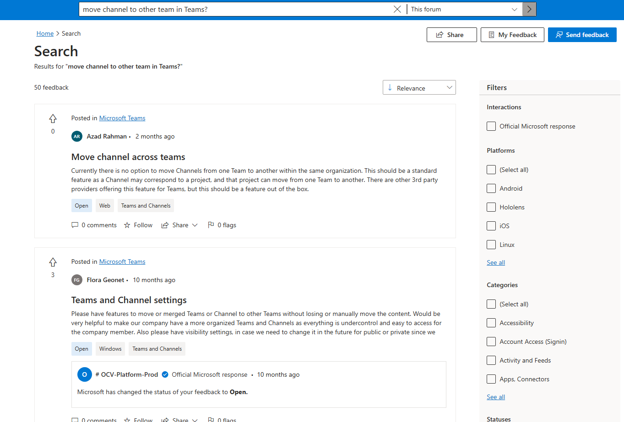Click the '50 feedback' result count

[x=51, y=87]
